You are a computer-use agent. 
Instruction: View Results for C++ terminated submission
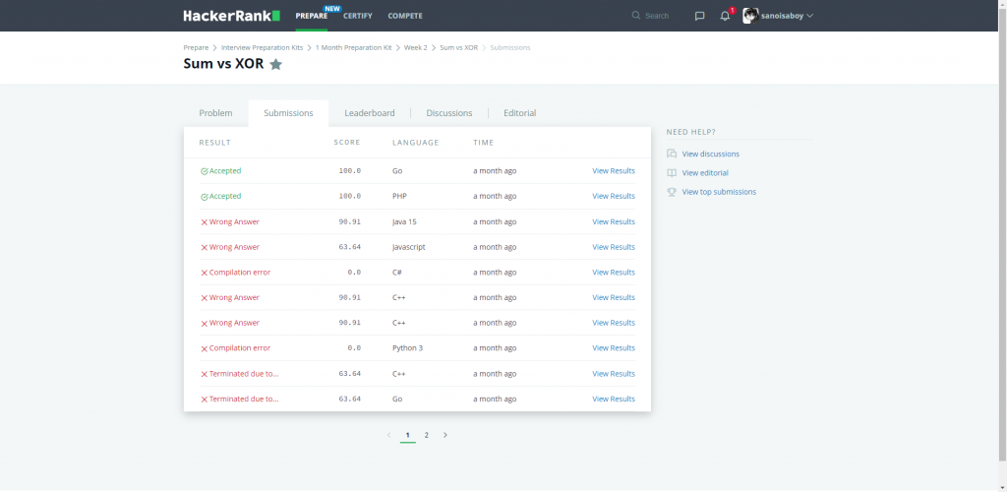(x=614, y=374)
